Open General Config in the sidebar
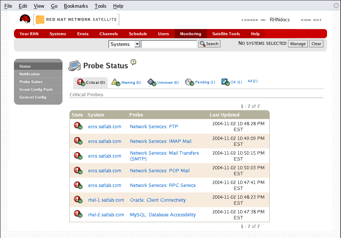The image size is (341, 238). pyautogui.click(x=38, y=97)
